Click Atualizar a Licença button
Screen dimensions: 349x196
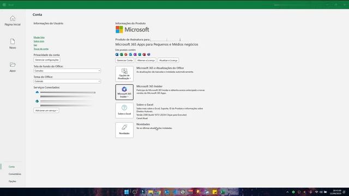coord(169,60)
